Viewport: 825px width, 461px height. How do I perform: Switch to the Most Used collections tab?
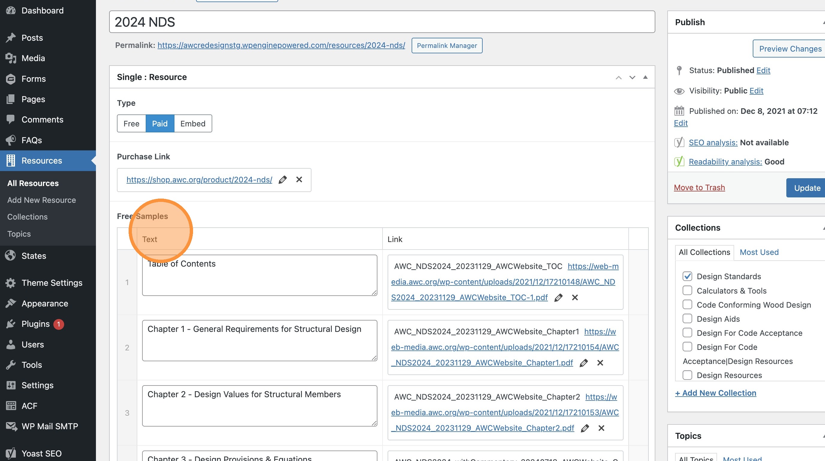(759, 252)
